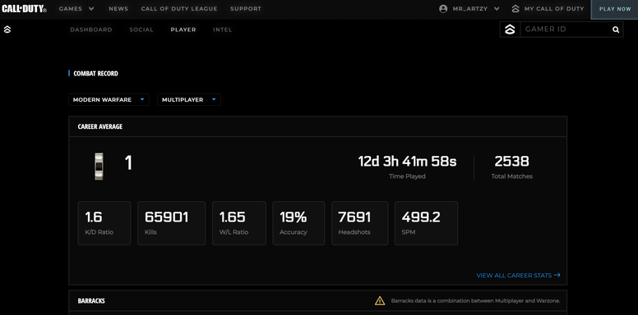Image resolution: width=638 pixels, height=315 pixels.
Task: Select the Kills 65901 stat card
Action: [171, 223]
